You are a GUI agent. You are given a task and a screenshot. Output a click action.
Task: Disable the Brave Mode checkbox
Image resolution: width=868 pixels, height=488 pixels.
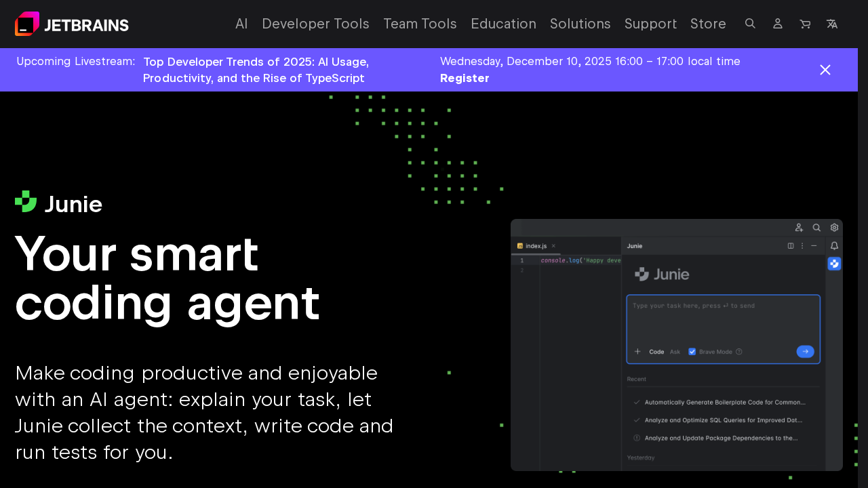[x=692, y=351]
